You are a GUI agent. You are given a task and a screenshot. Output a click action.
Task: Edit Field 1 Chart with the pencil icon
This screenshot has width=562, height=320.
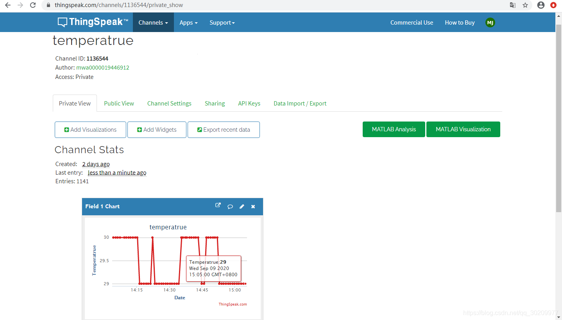pos(242,207)
